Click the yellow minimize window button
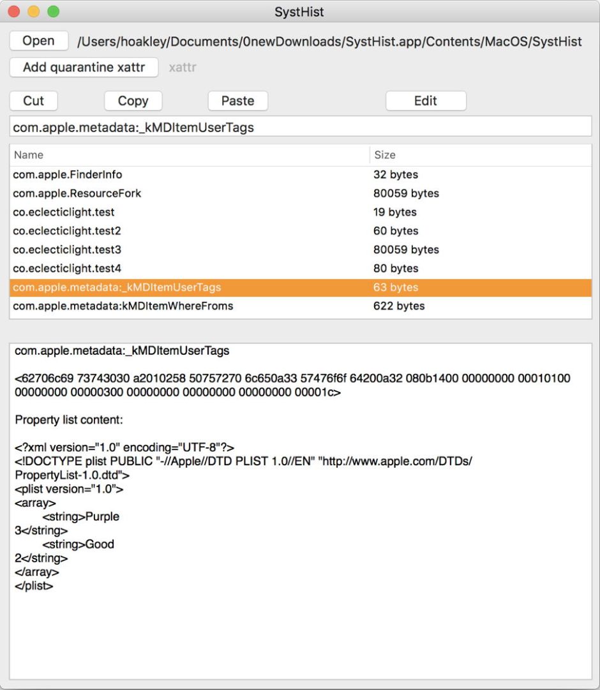 pyautogui.click(x=34, y=11)
